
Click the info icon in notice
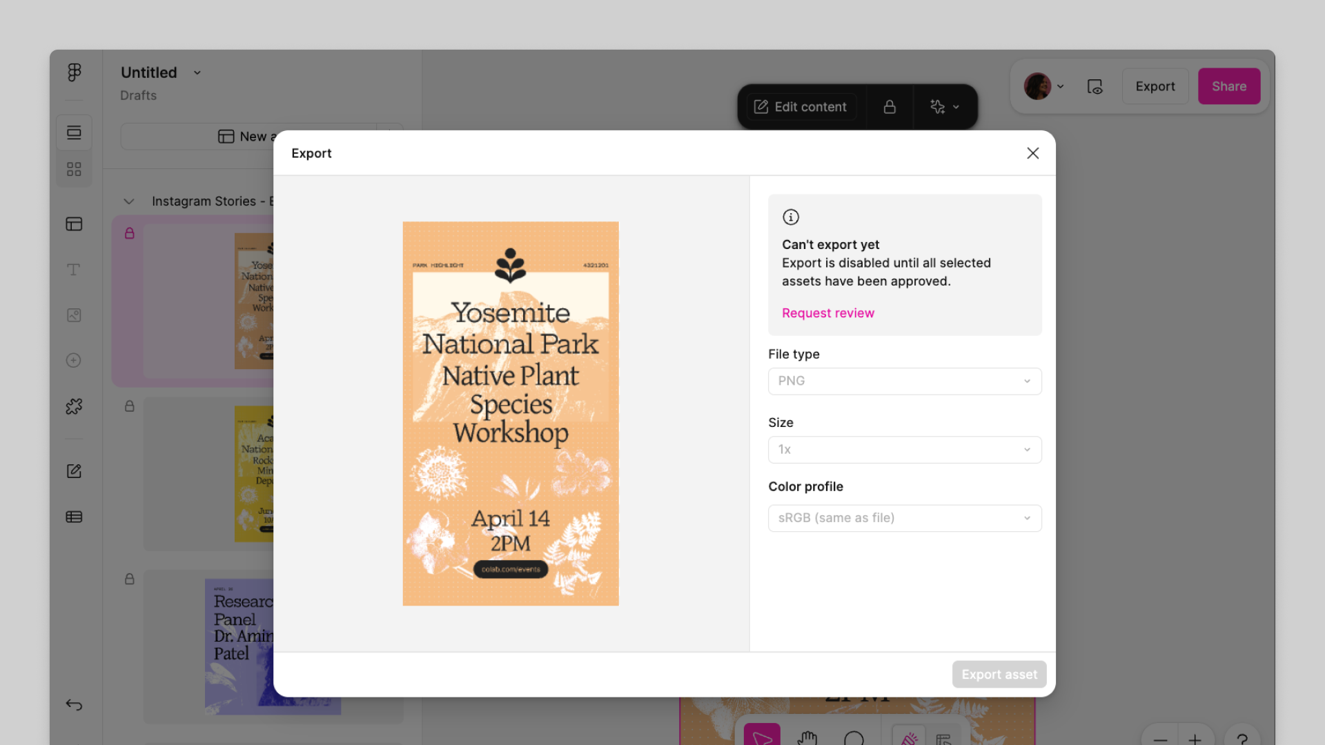coord(791,217)
